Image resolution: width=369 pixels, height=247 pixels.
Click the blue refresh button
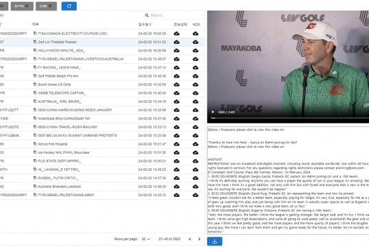(69, 6)
